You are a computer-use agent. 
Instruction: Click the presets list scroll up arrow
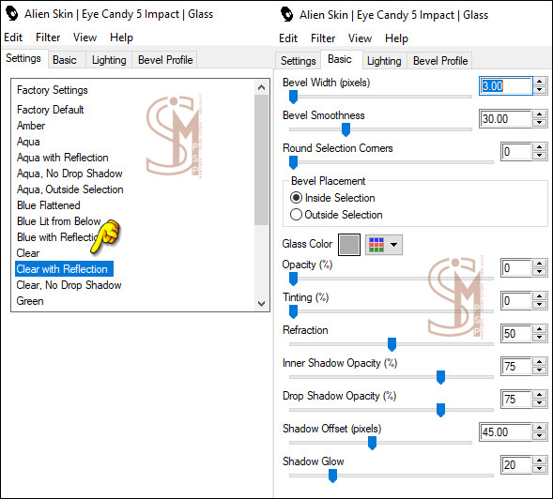(261, 87)
